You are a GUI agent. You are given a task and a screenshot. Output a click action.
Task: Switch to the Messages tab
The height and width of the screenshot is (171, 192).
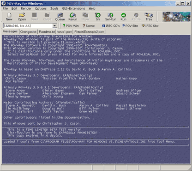point(10,31)
